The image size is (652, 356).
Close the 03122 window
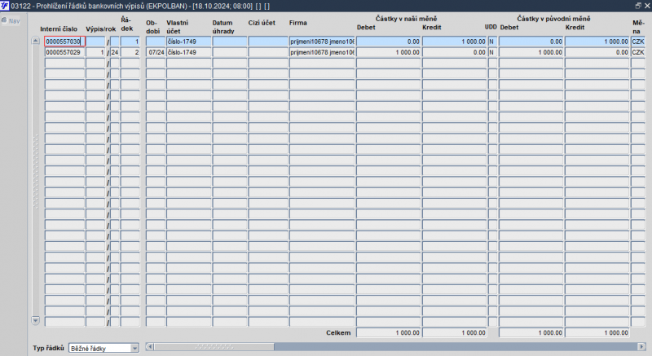pos(647,6)
